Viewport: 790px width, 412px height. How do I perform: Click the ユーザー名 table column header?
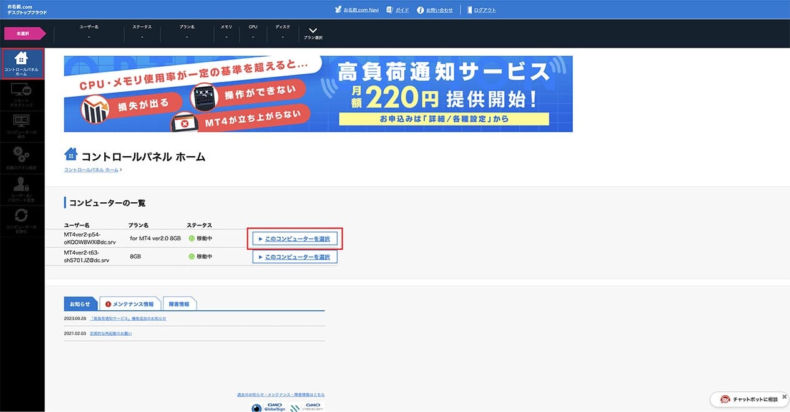[x=77, y=225]
